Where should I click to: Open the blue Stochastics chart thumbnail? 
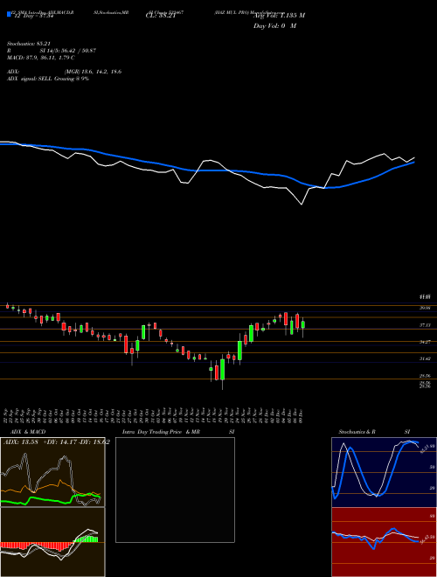coord(384,472)
